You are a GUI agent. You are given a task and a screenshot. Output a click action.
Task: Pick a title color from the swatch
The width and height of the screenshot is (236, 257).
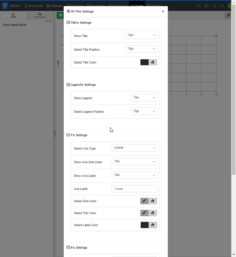pos(145,62)
